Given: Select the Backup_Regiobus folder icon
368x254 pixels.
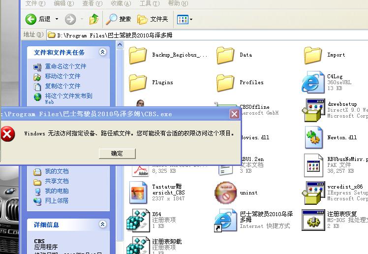Looking at the screenshot, I should [138, 55].
